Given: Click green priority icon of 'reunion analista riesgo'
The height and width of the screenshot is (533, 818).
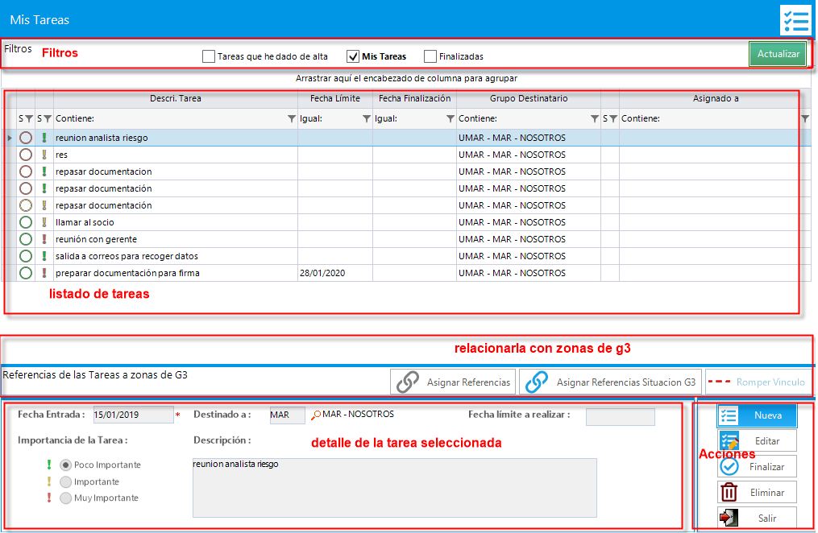Looking at the screenshot, I should point(44,138).
